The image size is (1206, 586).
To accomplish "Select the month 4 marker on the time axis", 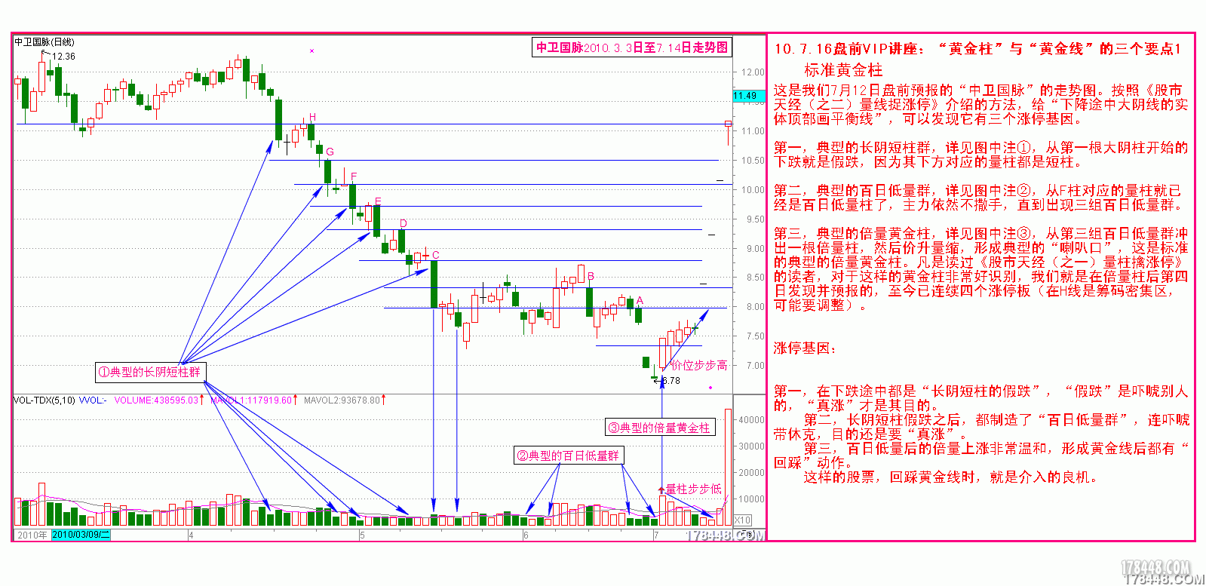I will click(x=191, y=535).
